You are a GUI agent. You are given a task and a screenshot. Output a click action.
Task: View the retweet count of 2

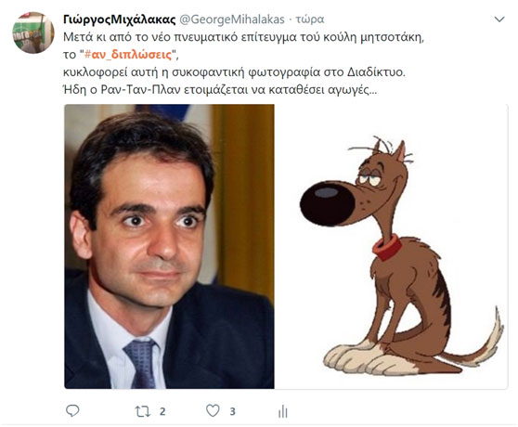click(162, 411)
